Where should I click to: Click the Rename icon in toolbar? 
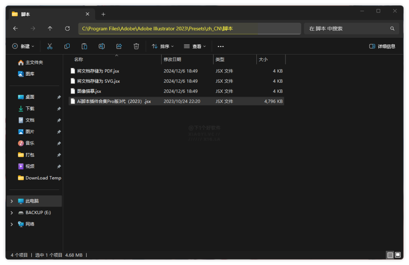(101, 46)
